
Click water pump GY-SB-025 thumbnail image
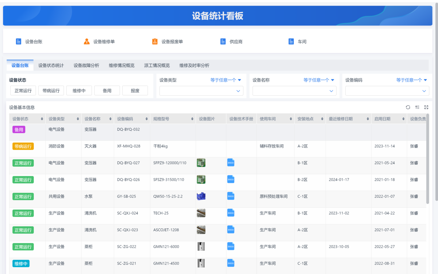(x=201, y=196)
